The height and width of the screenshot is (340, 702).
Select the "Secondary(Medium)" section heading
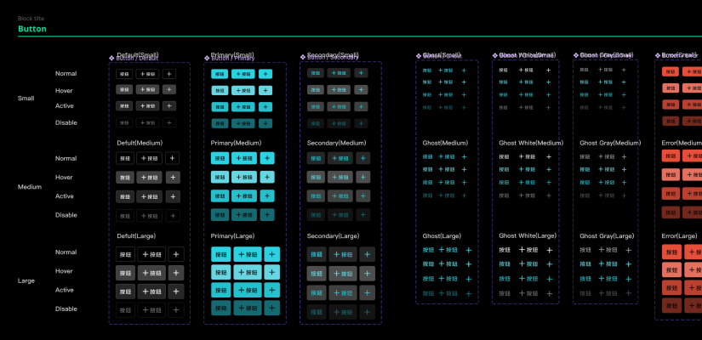pyautogui.click(x=336, y=143)
